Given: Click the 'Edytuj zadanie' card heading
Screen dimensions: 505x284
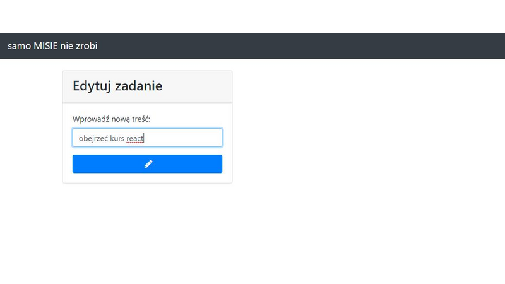Looking at the screenshot, I should pos(117,86).
